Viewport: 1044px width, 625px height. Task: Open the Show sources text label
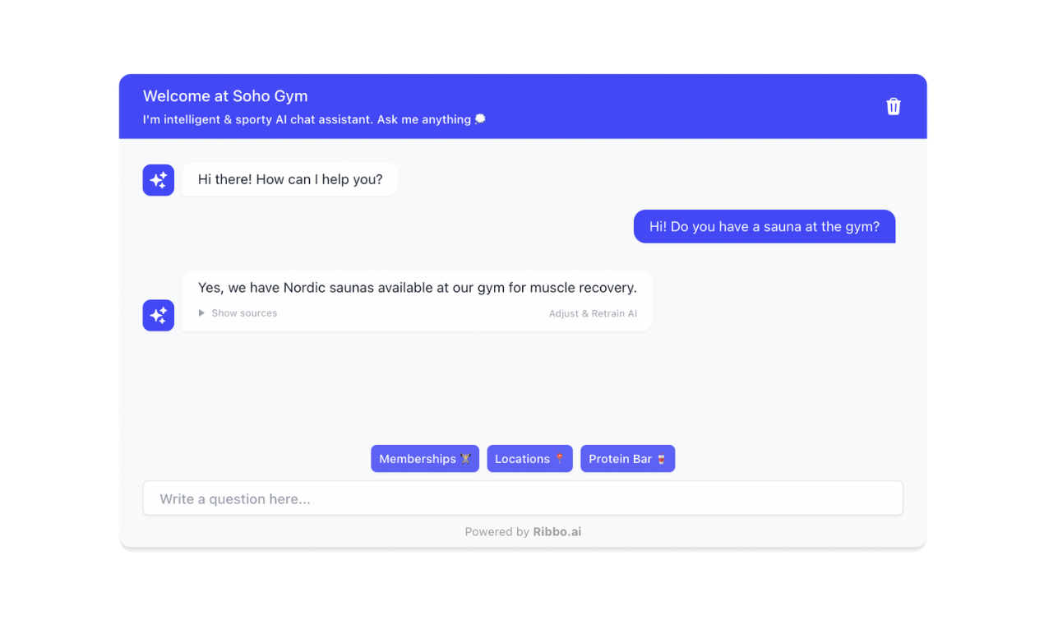point(244,313)
